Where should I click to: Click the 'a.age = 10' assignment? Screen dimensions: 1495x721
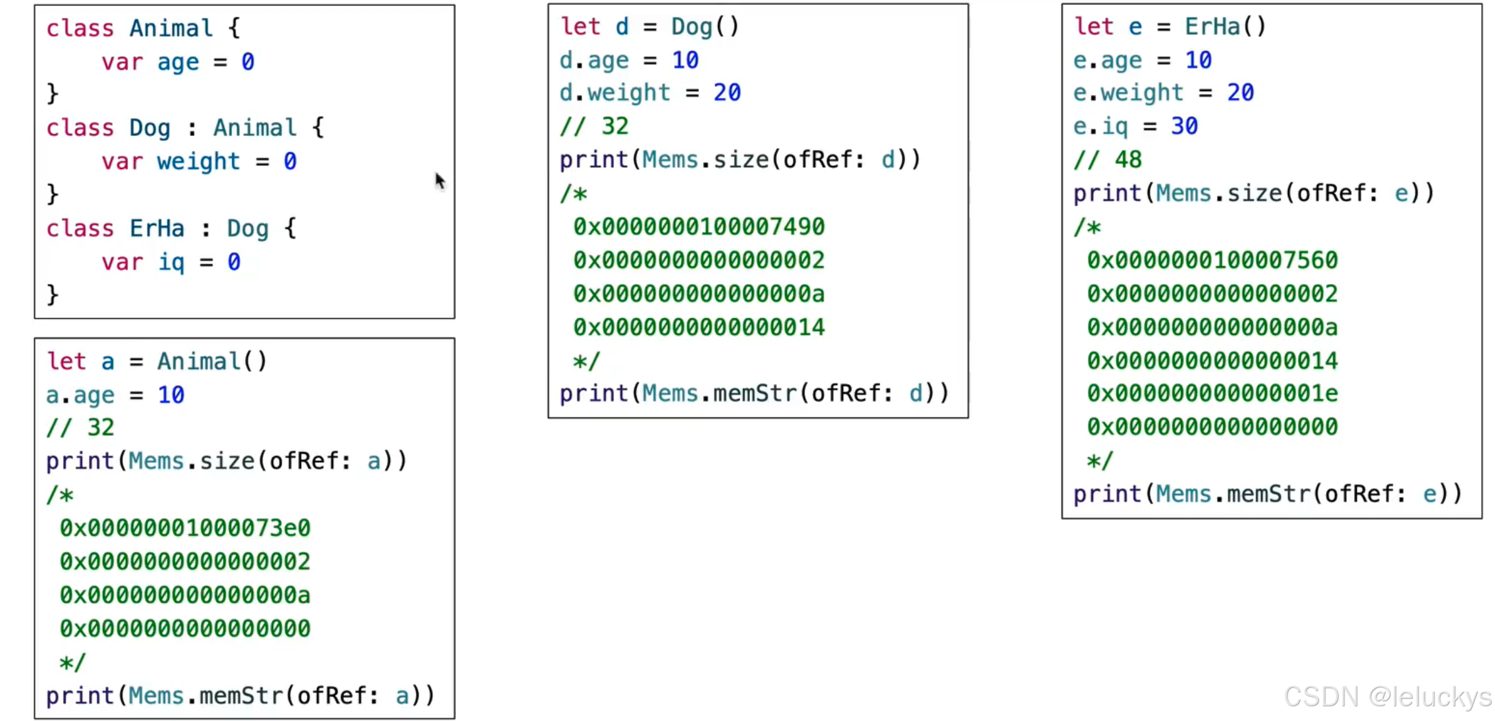[115, 395]
